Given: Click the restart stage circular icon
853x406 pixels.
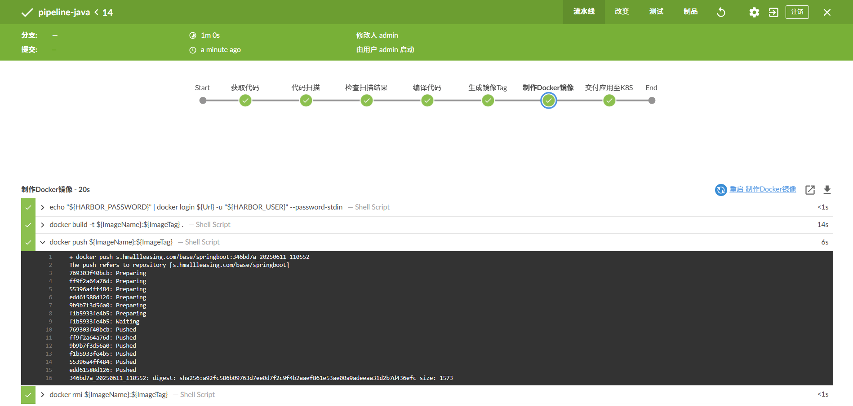Looking at the screenshot, I should pyautogui.click(x=721, y=190).
